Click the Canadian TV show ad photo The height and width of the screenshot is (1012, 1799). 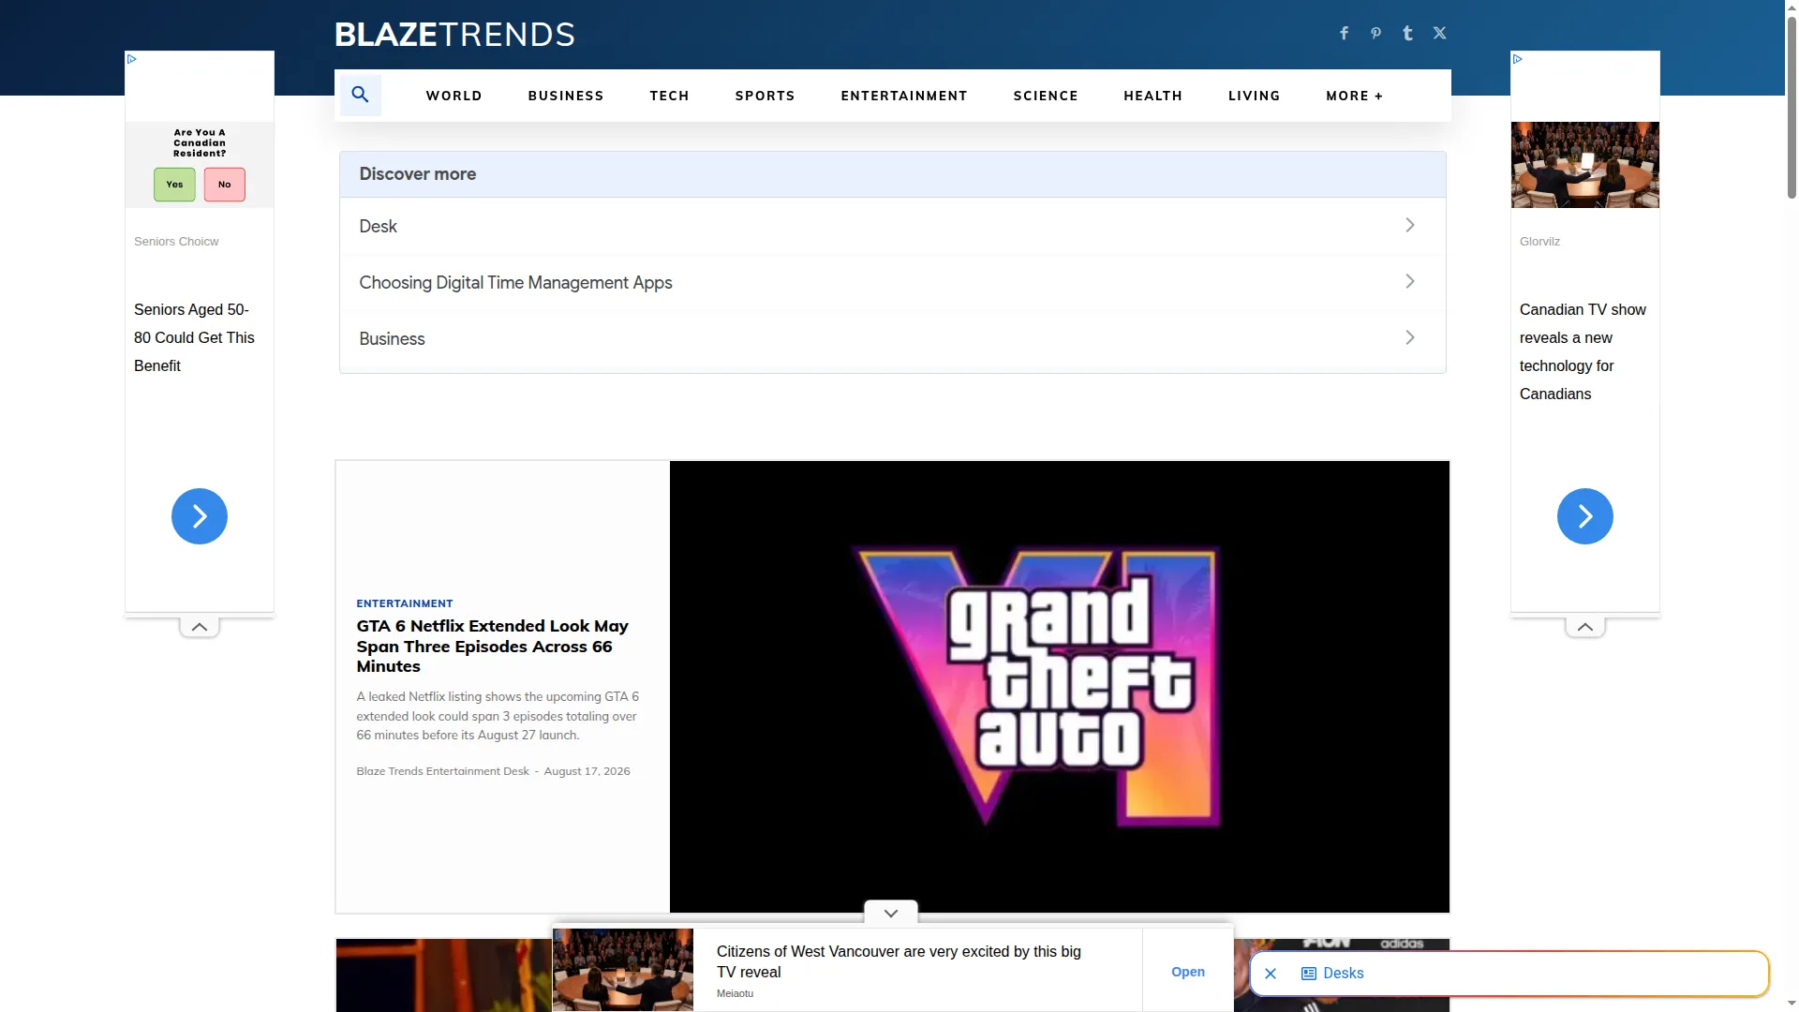1585,165
